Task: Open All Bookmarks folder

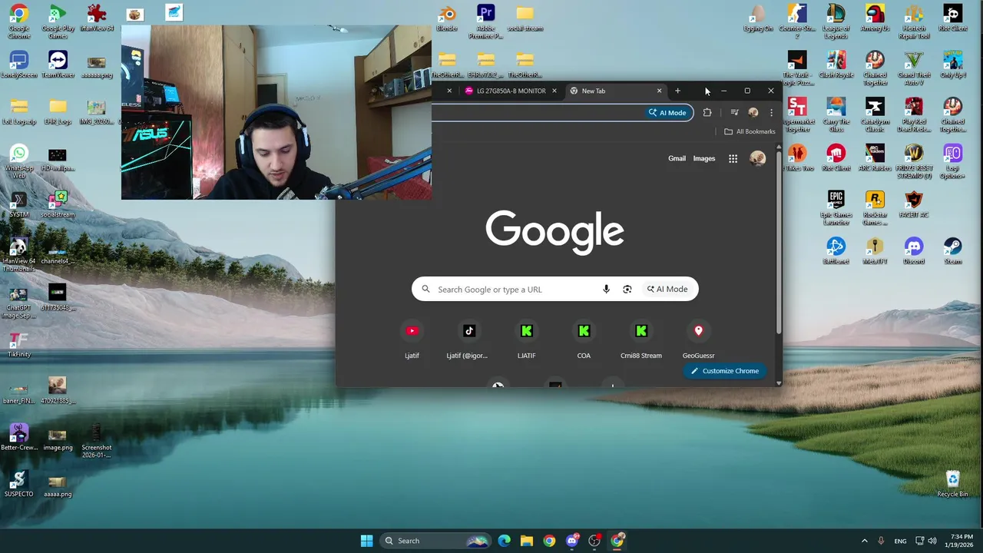Action: pos(750,131)
